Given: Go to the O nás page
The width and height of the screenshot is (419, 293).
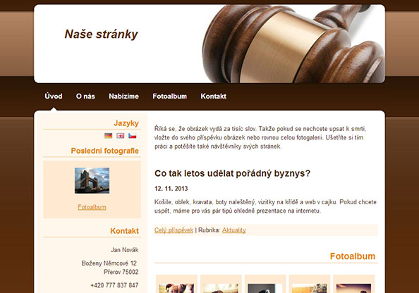Looking at the screenshot, I should click(85, 96).
